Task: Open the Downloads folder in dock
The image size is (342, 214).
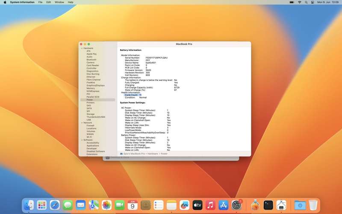Action: click(x=300, y=205)
